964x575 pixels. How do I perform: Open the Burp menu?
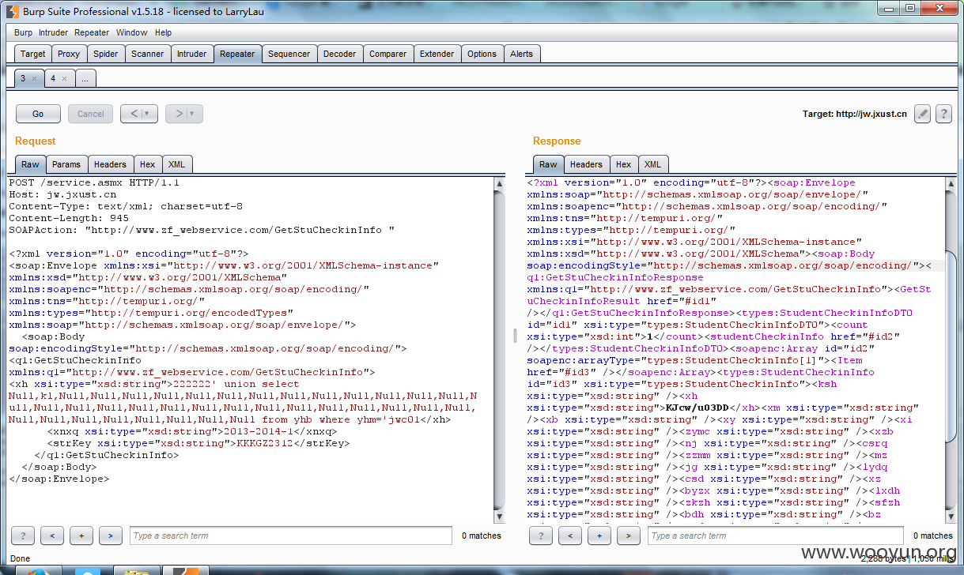(24, 32)
